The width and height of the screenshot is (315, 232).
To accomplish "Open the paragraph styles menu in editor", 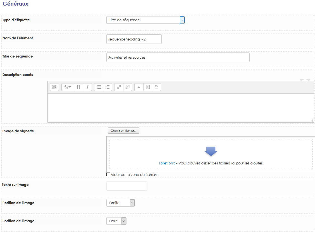I will click(x=68, y=87).
